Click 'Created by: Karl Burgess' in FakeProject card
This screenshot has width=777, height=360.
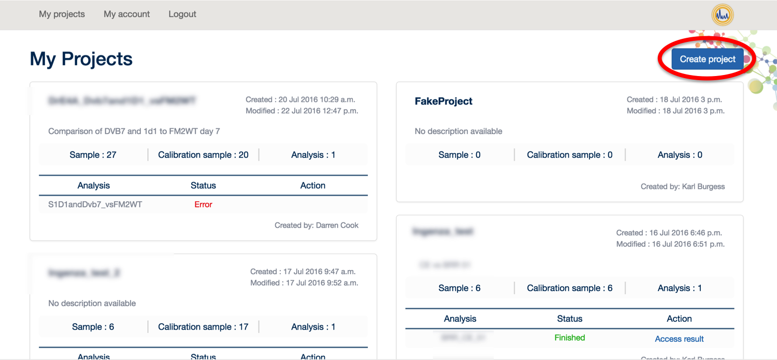click(x=683, y=186)
